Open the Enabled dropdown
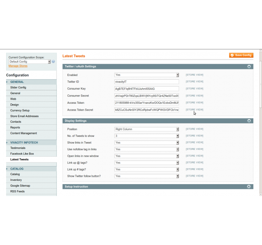 (x=147, y=75)
